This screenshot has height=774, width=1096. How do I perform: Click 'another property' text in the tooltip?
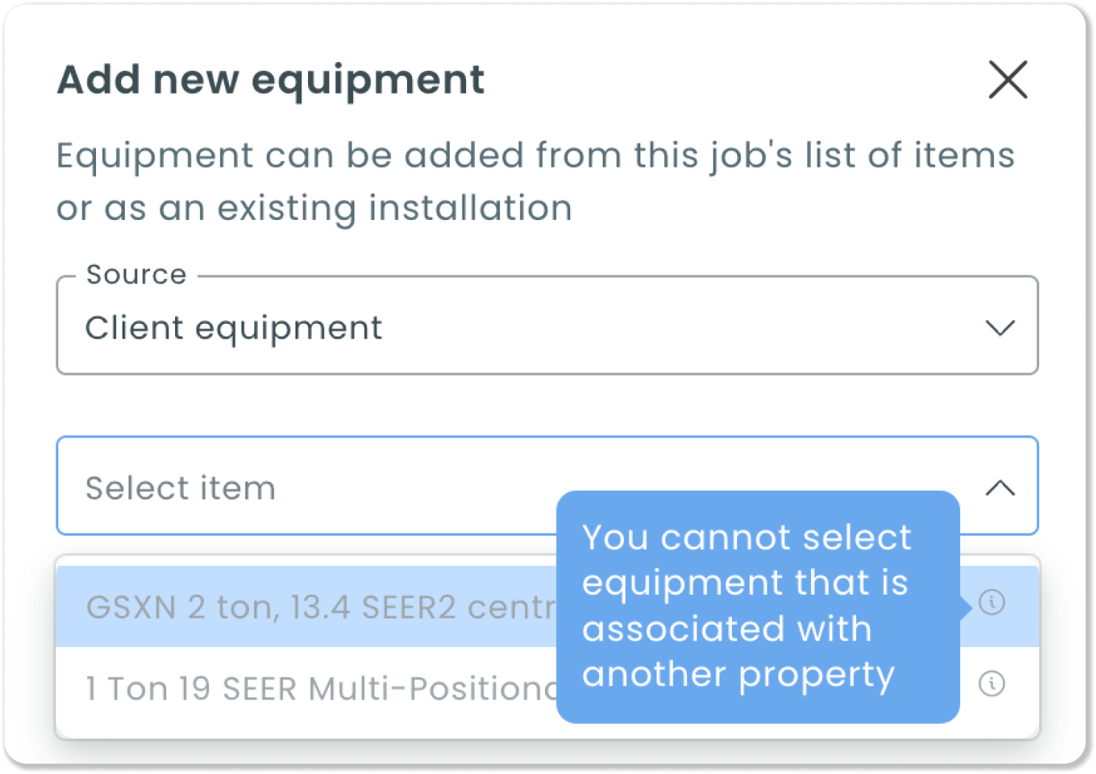739,674
